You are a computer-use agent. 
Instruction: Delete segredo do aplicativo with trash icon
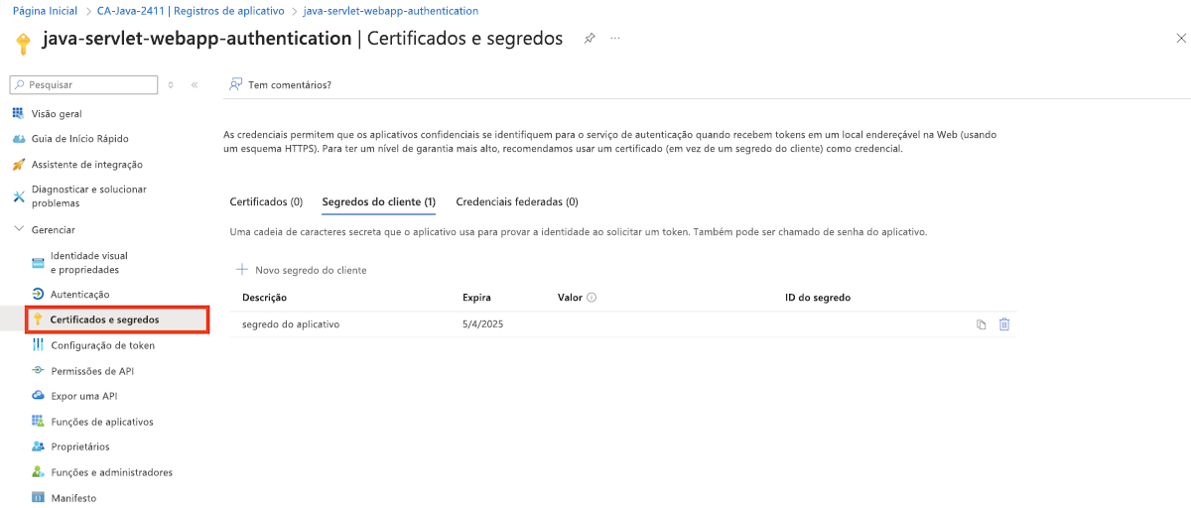(x=1004, y=324)
